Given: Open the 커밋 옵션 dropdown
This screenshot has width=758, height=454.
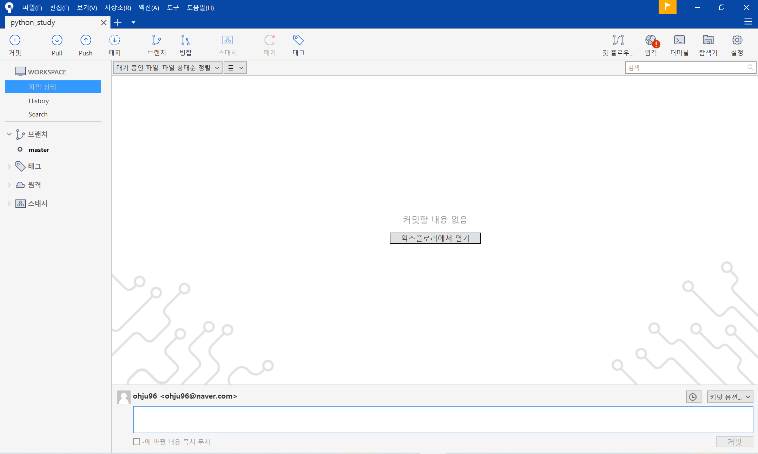Looking at the screenshot, I should 730,397.
